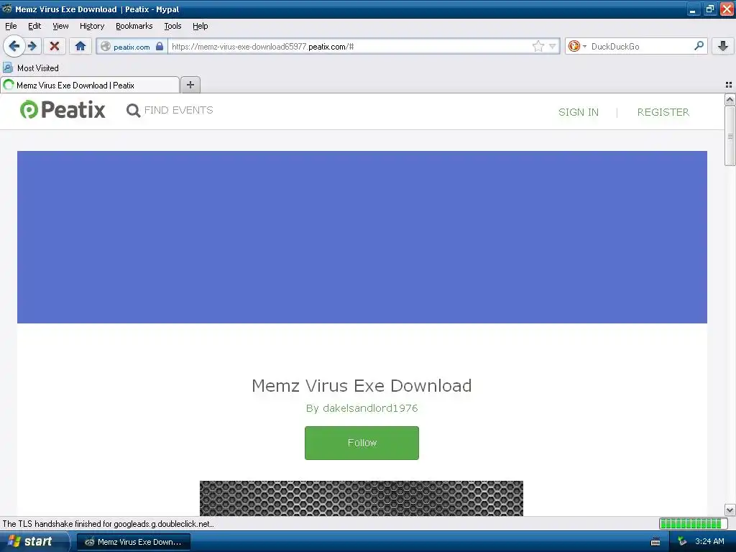
Task: Click the vertical scrollbar thumb
Action: [730, 136]
